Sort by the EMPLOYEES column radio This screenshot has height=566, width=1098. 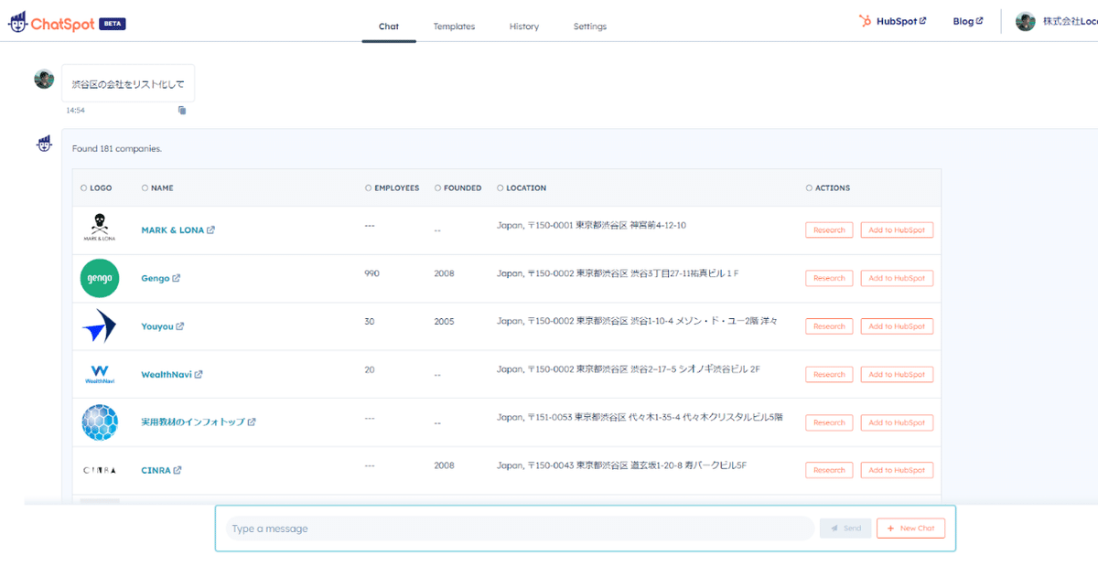click(368, 188)
